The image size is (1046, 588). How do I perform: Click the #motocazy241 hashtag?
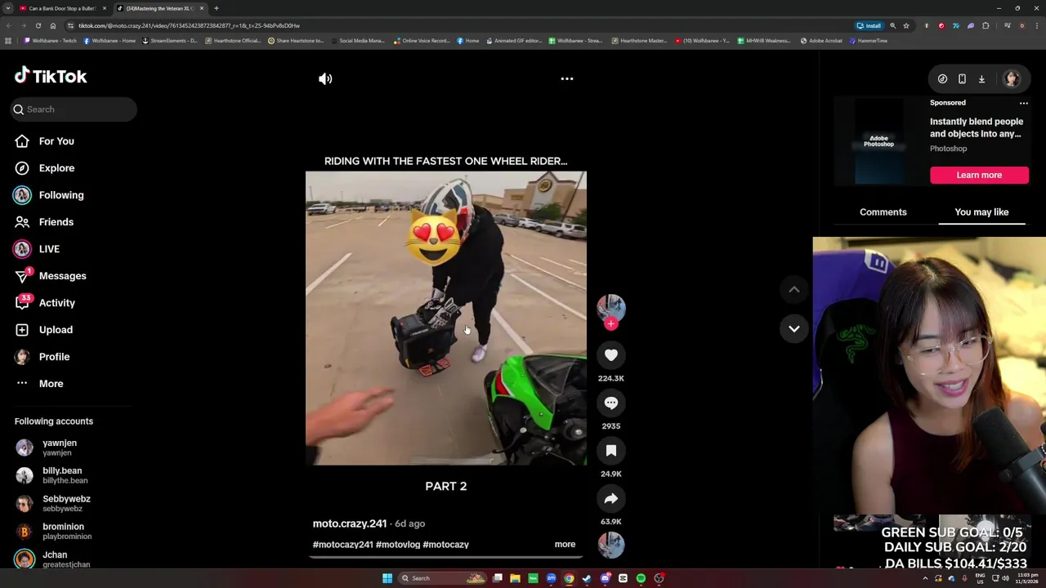(x=342, y=545)
